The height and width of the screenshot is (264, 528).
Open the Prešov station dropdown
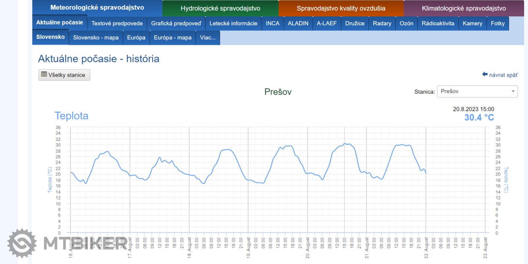[x=477, y=91]
